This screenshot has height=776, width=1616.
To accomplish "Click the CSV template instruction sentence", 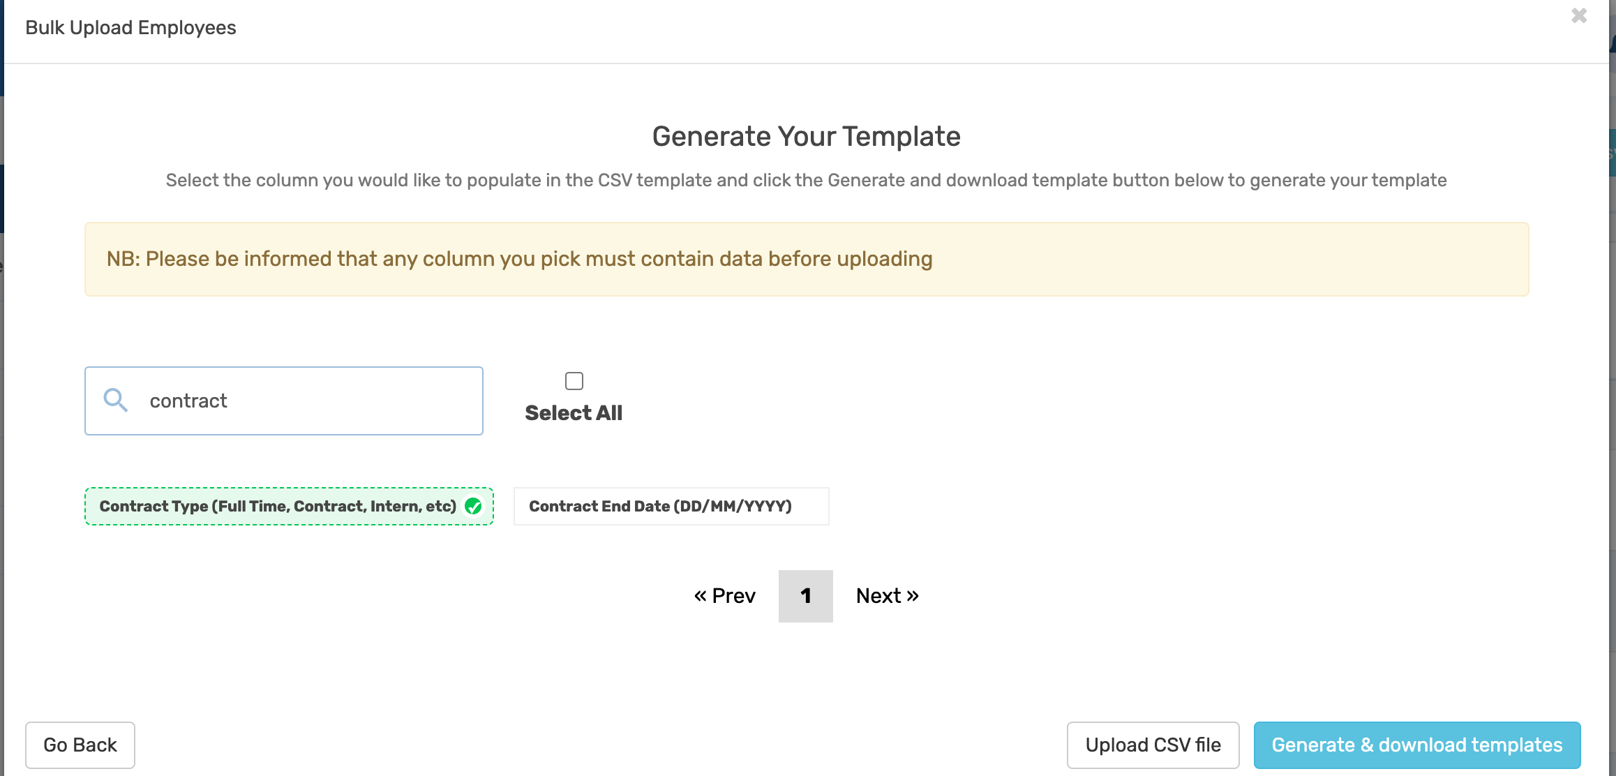I will pos(807,180).
